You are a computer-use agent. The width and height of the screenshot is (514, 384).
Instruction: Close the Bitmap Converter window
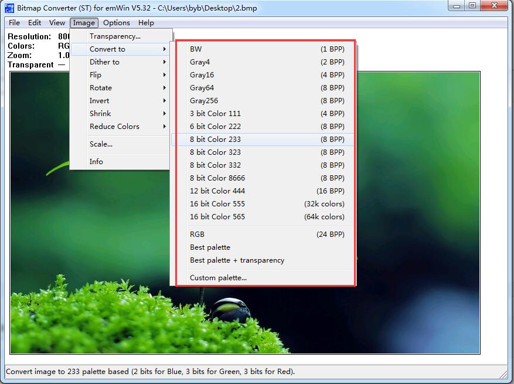pyautogui.click(x=494, y=6)
